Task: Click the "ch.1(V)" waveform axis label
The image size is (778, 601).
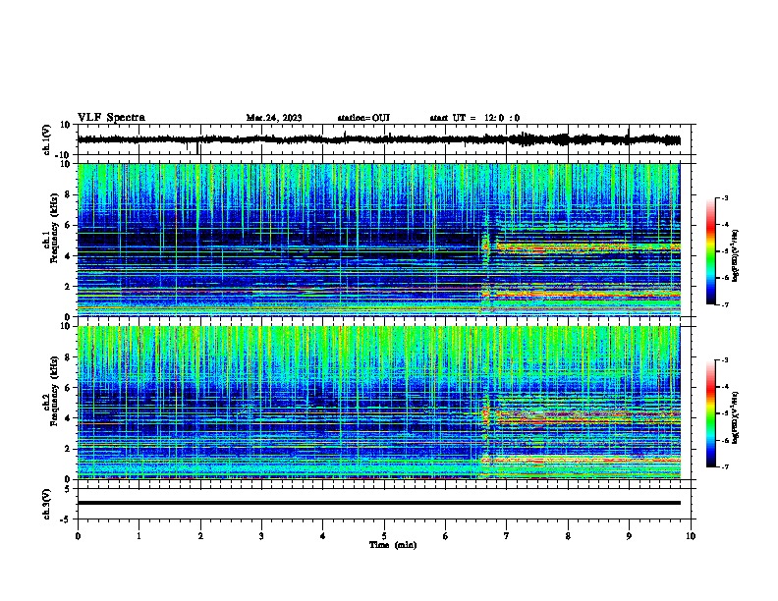Action: point(47,139)
